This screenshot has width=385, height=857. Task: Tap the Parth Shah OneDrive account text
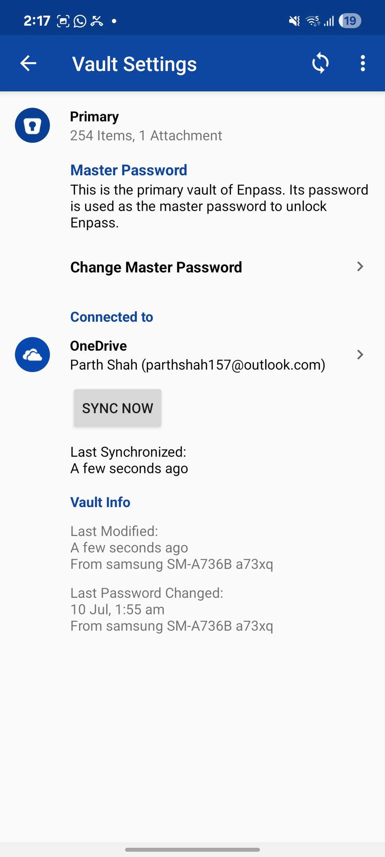point(198,365)
